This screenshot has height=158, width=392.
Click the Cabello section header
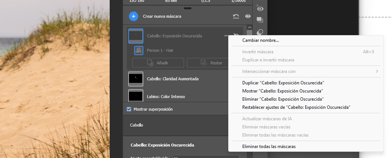click(x=136, y=125)
